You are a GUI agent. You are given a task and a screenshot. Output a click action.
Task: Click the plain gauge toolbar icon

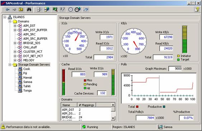(x=71, y=10)
